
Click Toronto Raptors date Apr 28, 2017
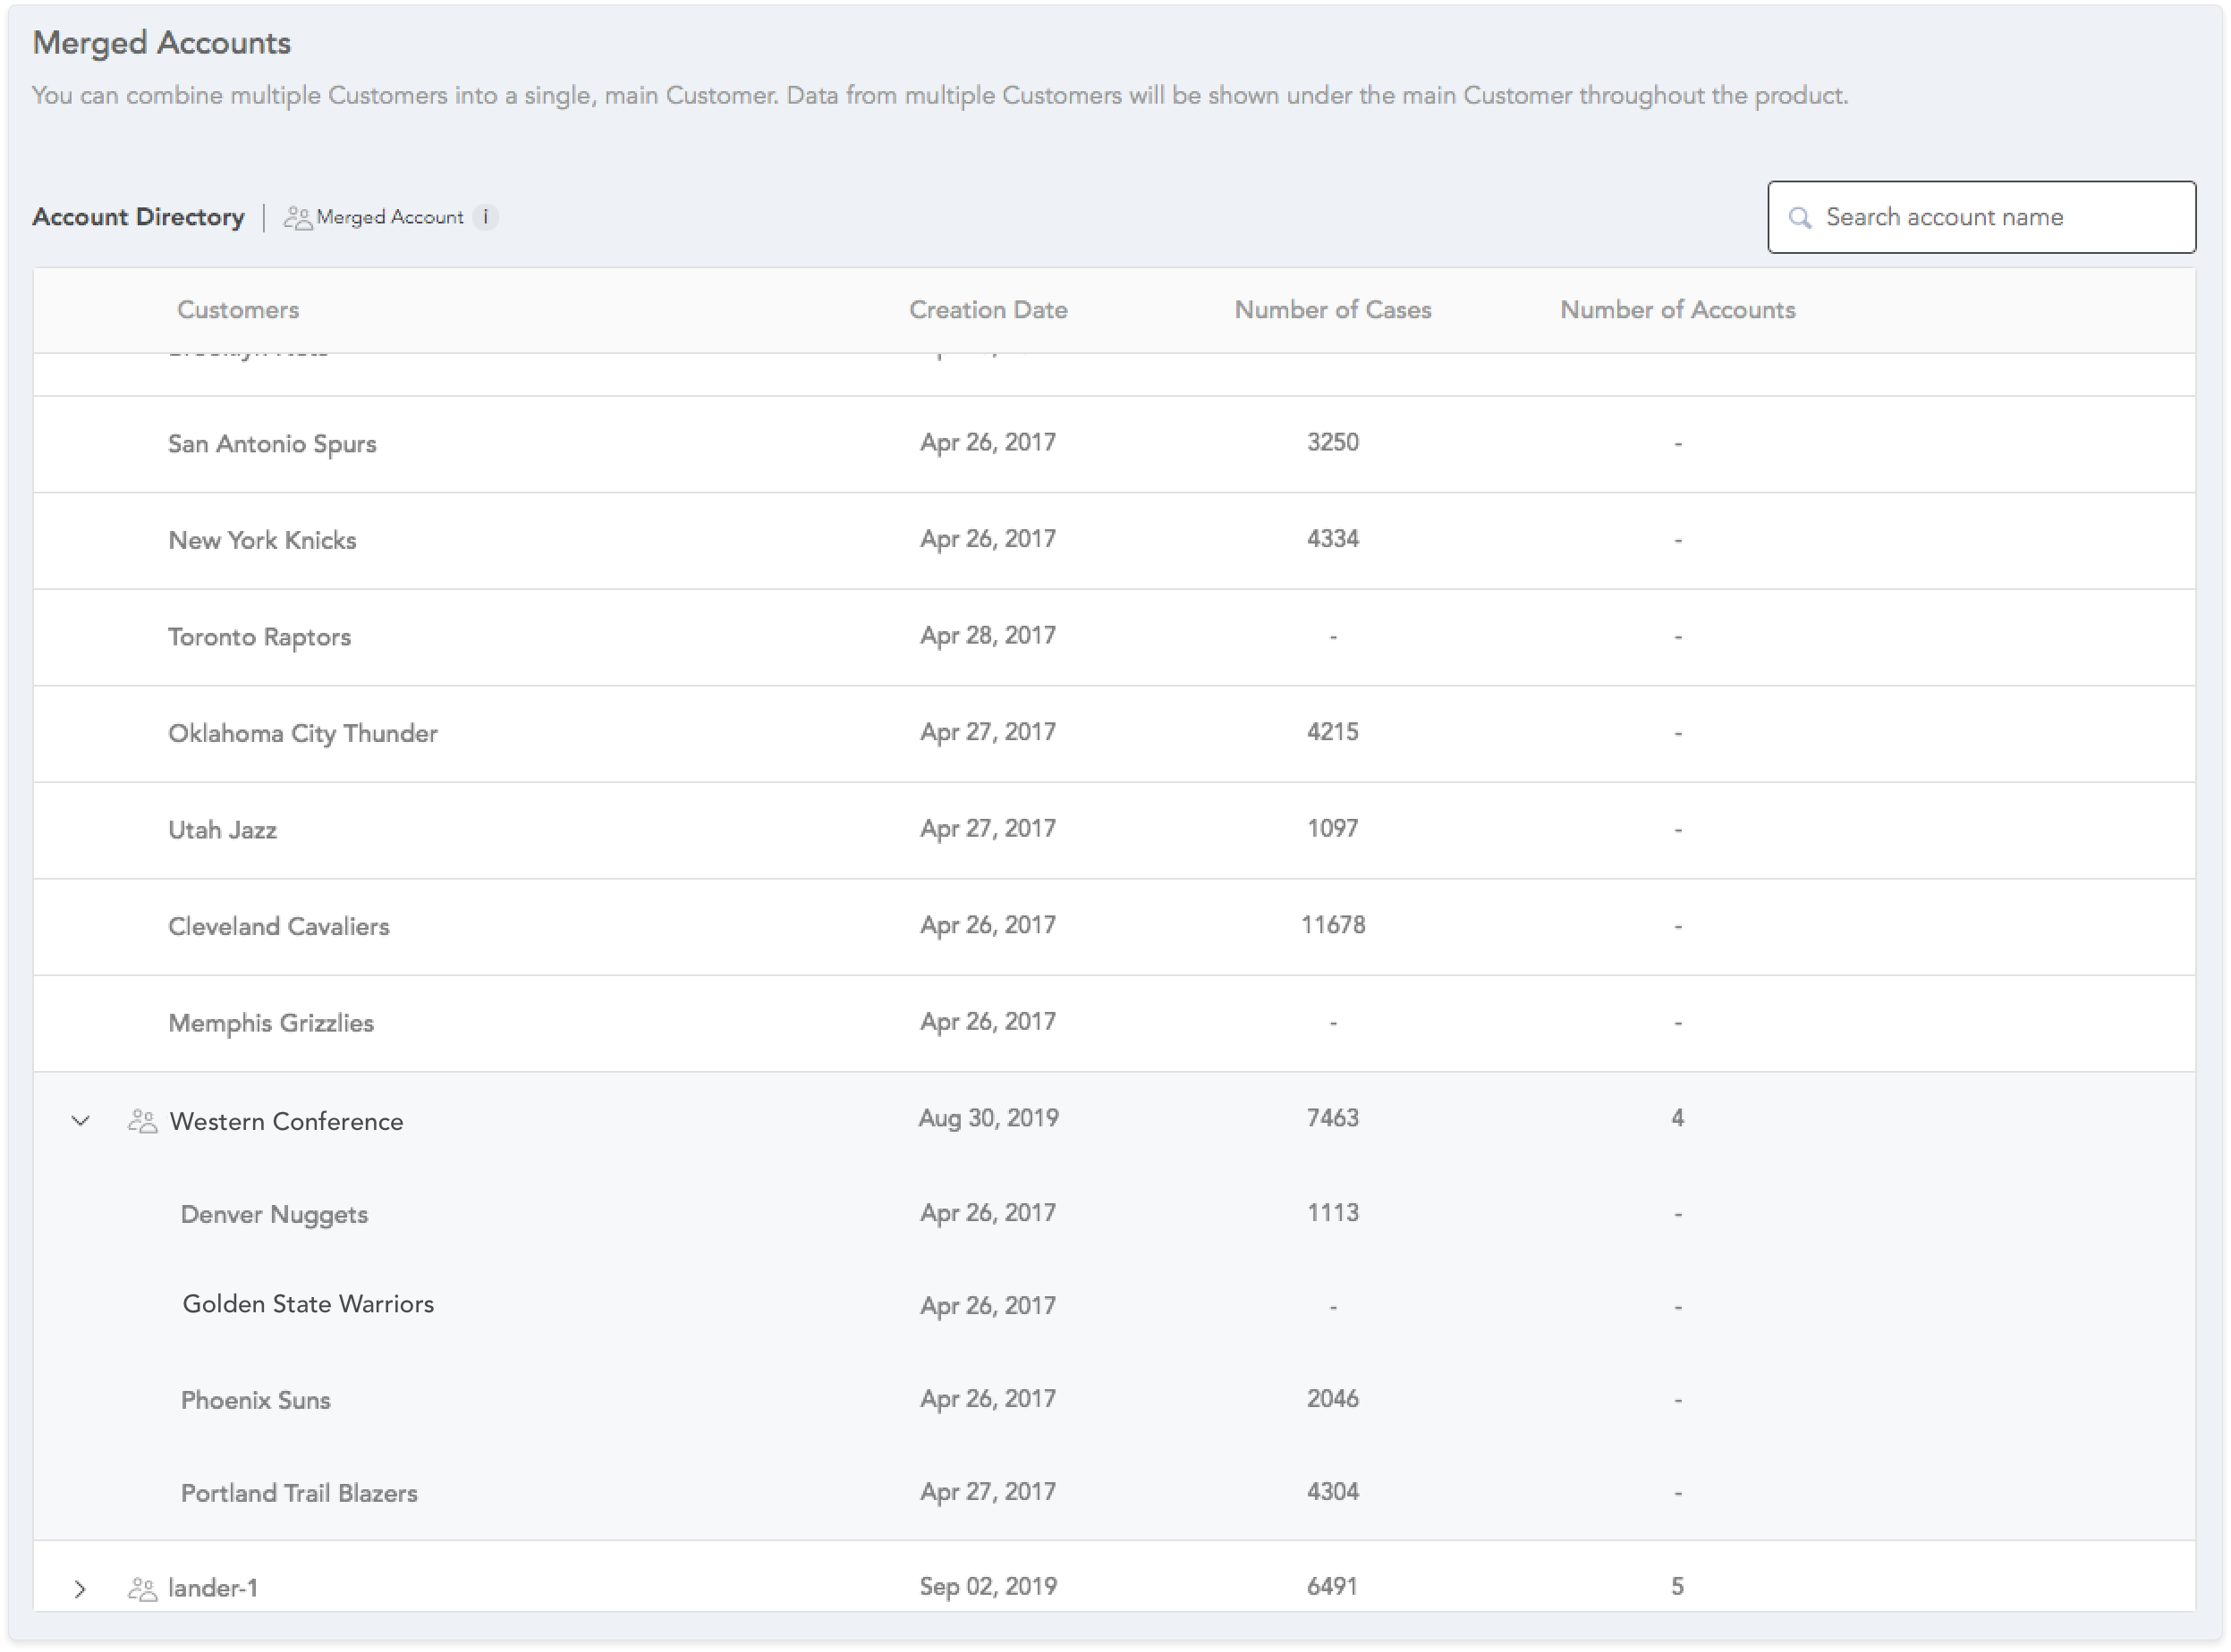coord(988,636)
